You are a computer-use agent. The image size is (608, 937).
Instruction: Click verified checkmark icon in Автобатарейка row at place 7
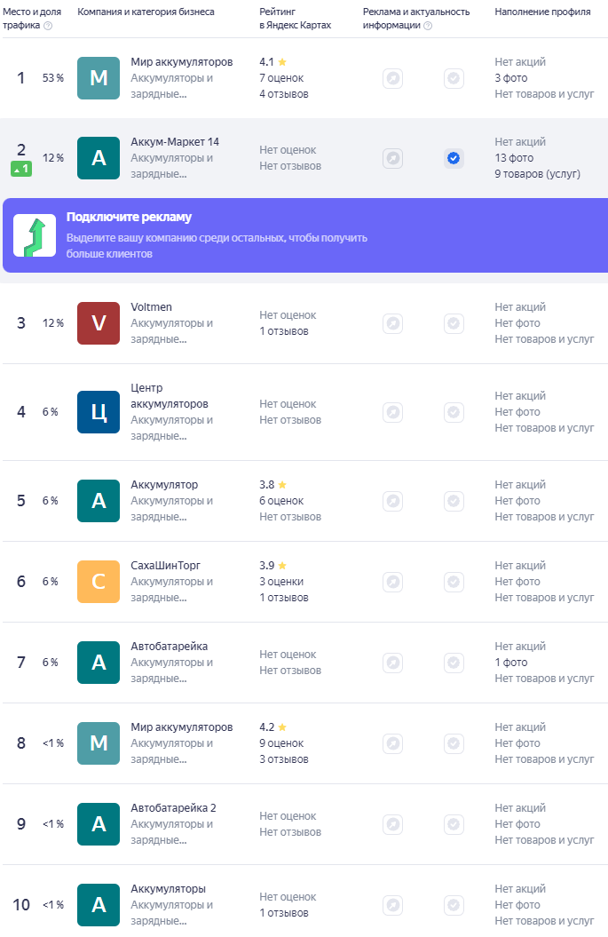point(454,662)
